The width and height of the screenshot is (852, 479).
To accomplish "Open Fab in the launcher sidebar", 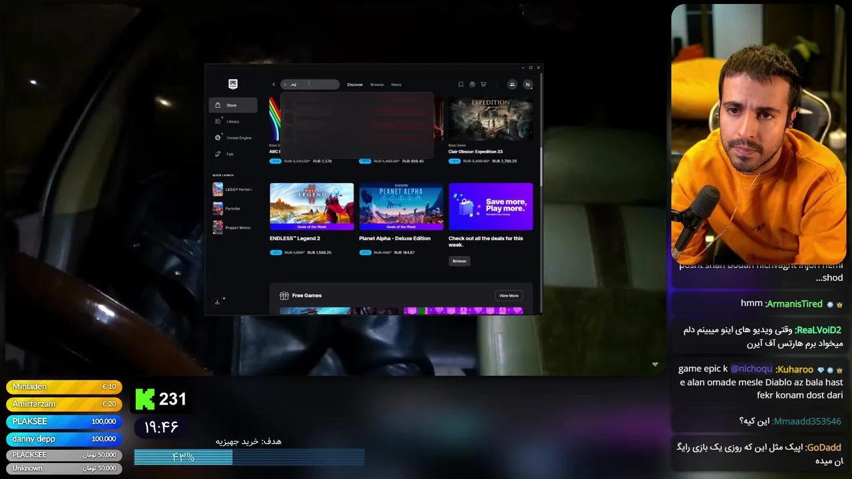I will (x=233, y=154).
